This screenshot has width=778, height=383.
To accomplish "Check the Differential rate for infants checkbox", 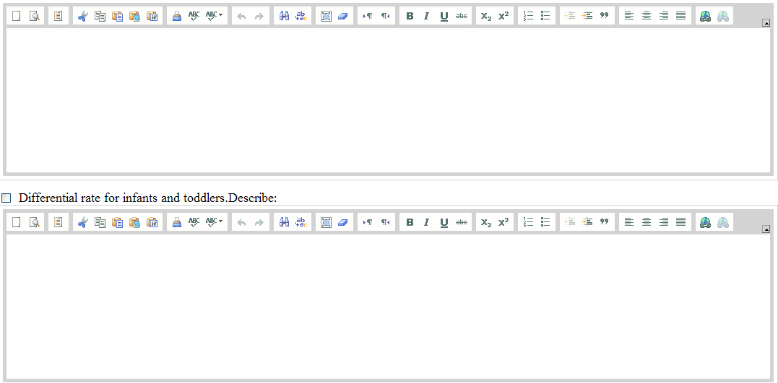I will 7,198.
